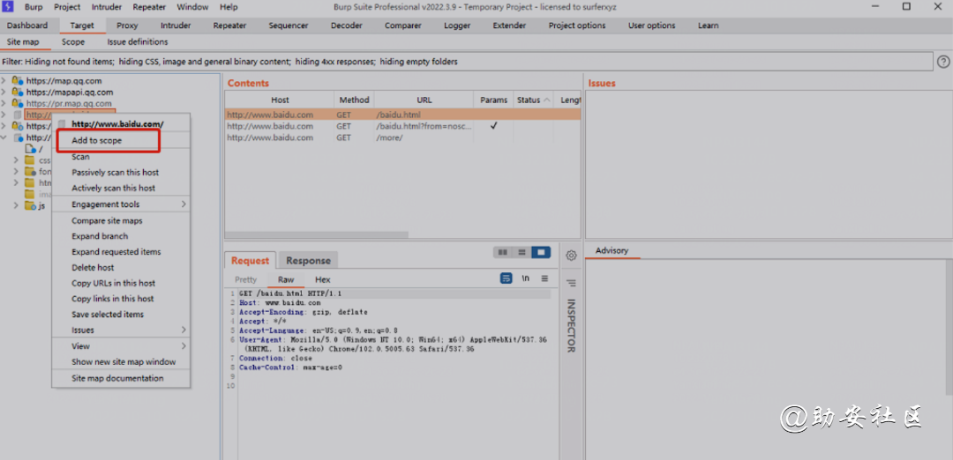Toggle message line wrap icon
Viewport: 953px width, 460px height.
[x=506, y=278]
